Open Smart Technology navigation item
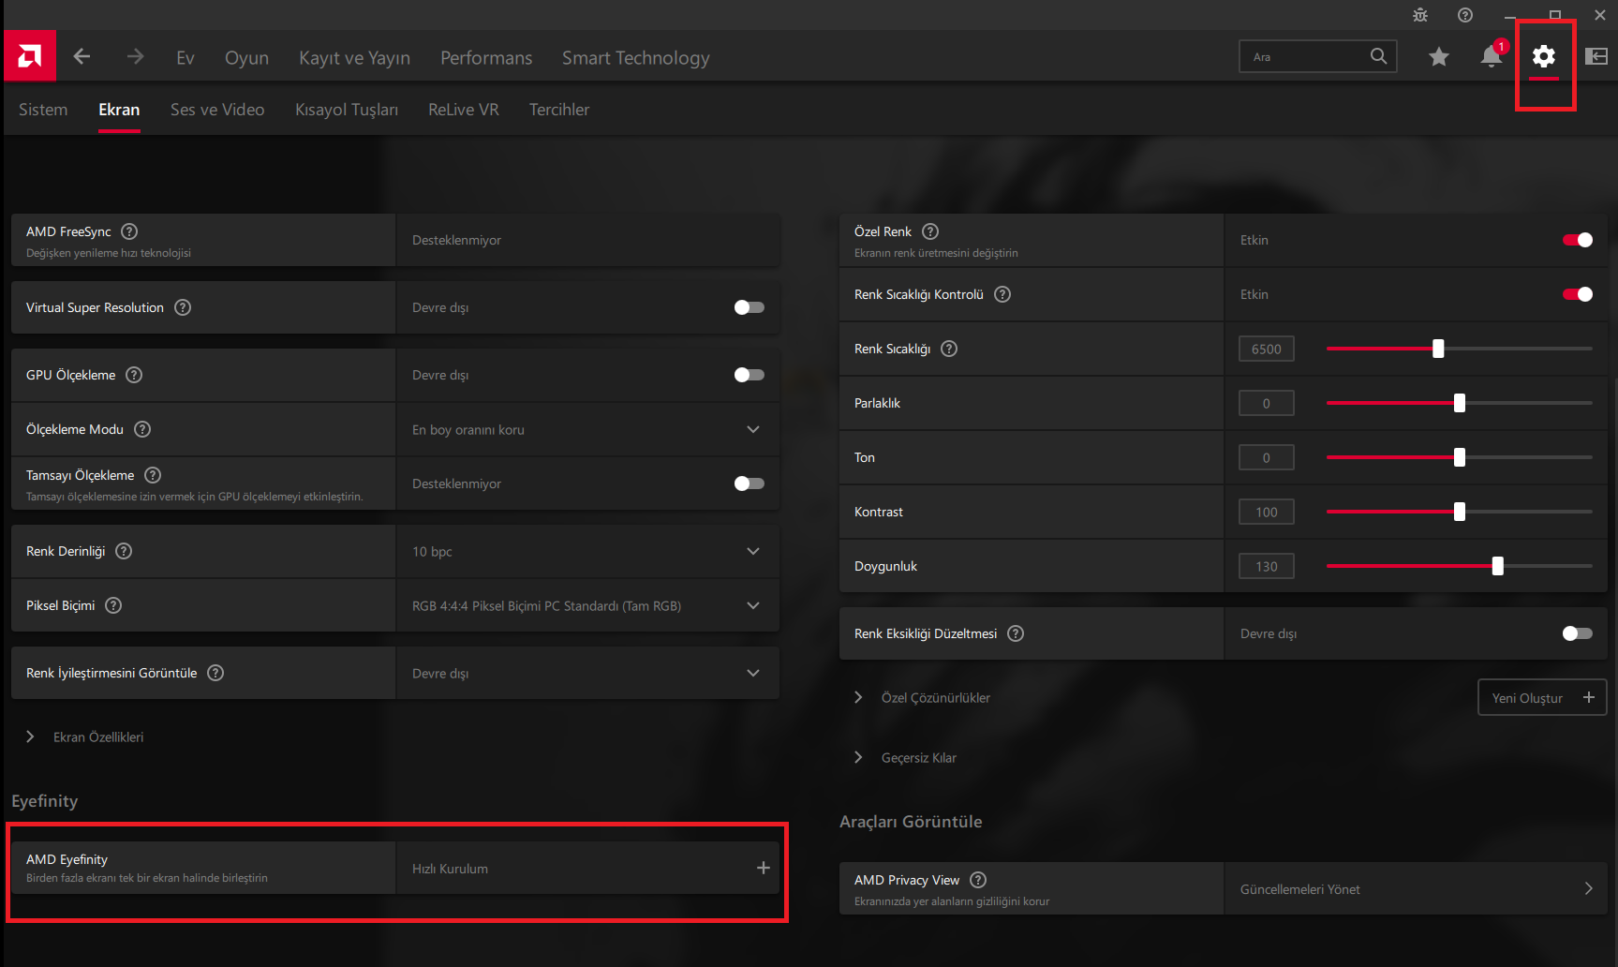Image resolution: width=1618 pixels, height=967 pixels. 636,58
